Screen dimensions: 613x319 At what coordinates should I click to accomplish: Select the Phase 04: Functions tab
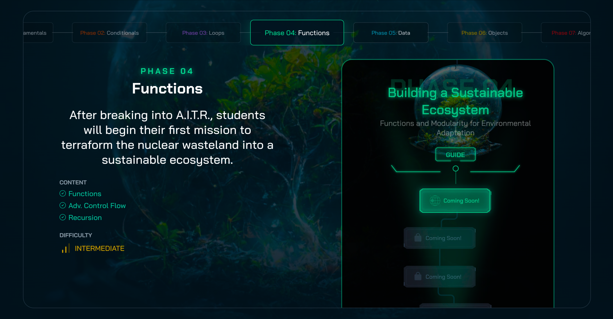(297, 33)
